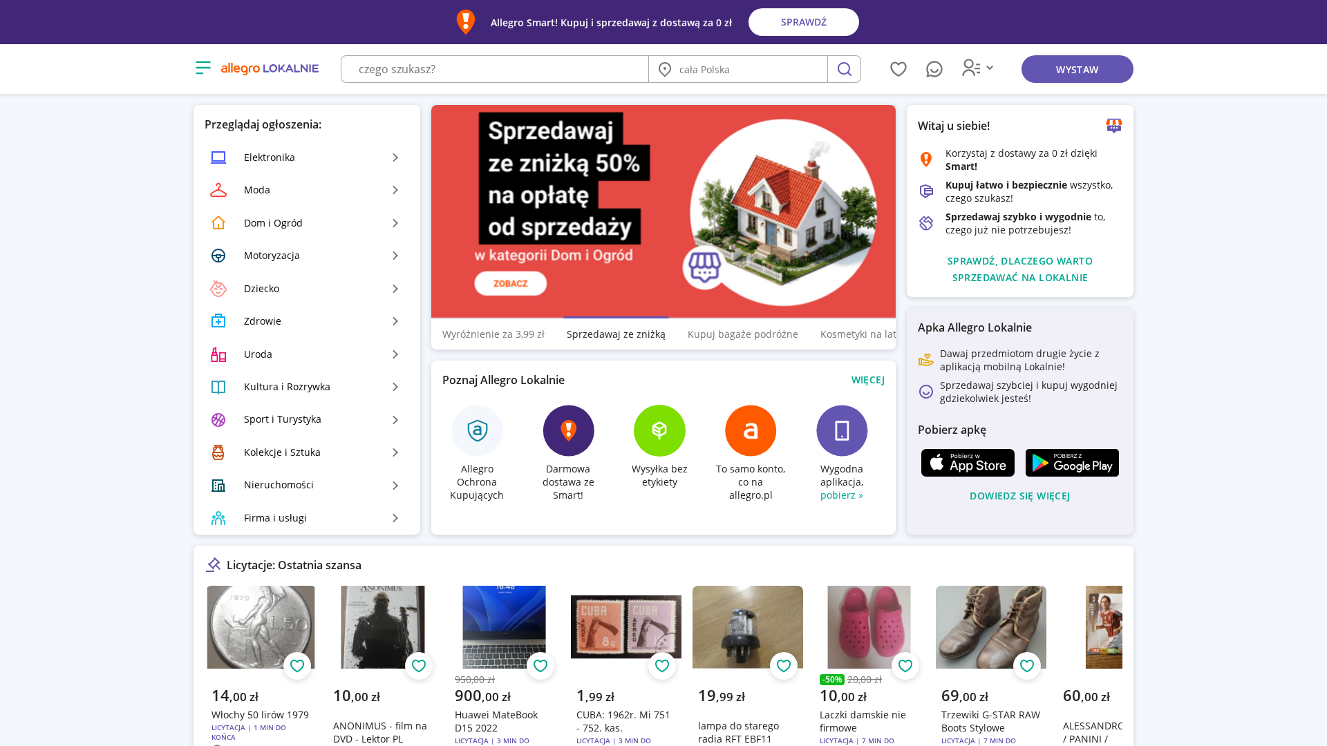Click ZOBACZ on the promo banner

511,283
